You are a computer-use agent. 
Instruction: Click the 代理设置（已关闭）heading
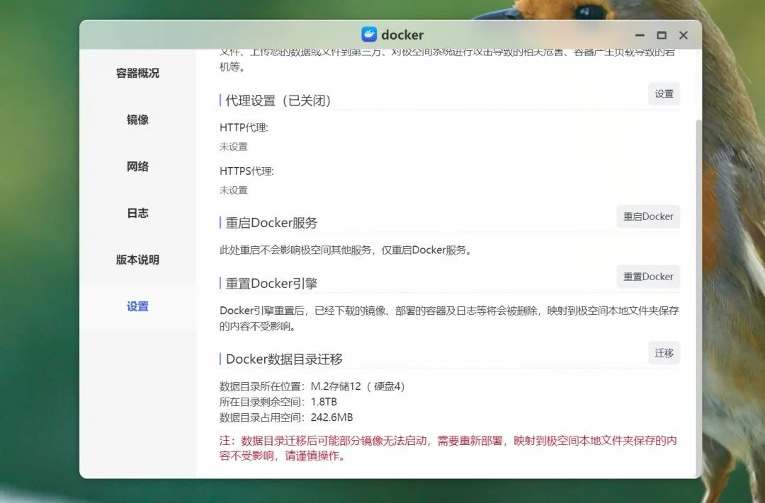point(278,100)
